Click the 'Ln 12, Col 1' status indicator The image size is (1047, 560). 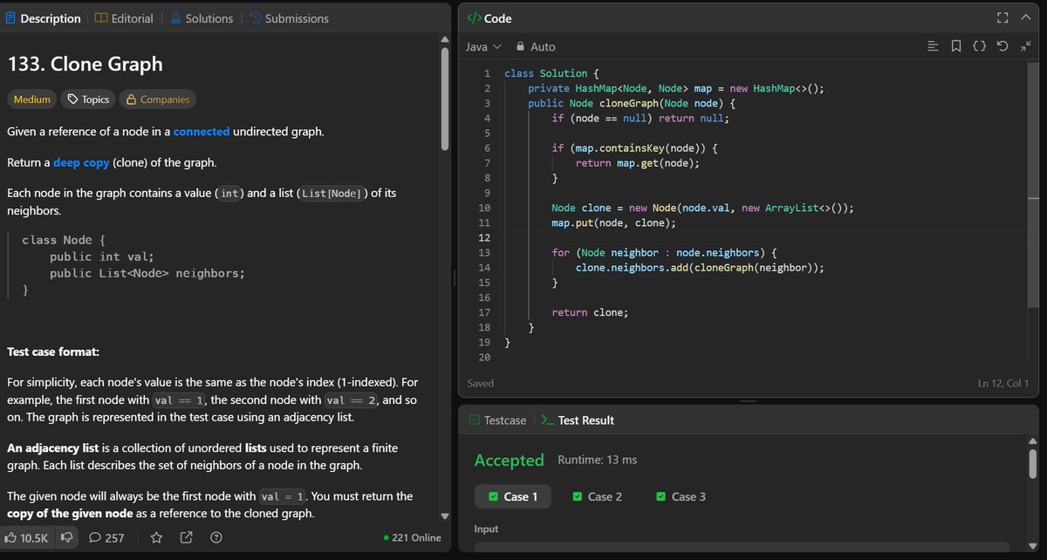(1003, 383)
